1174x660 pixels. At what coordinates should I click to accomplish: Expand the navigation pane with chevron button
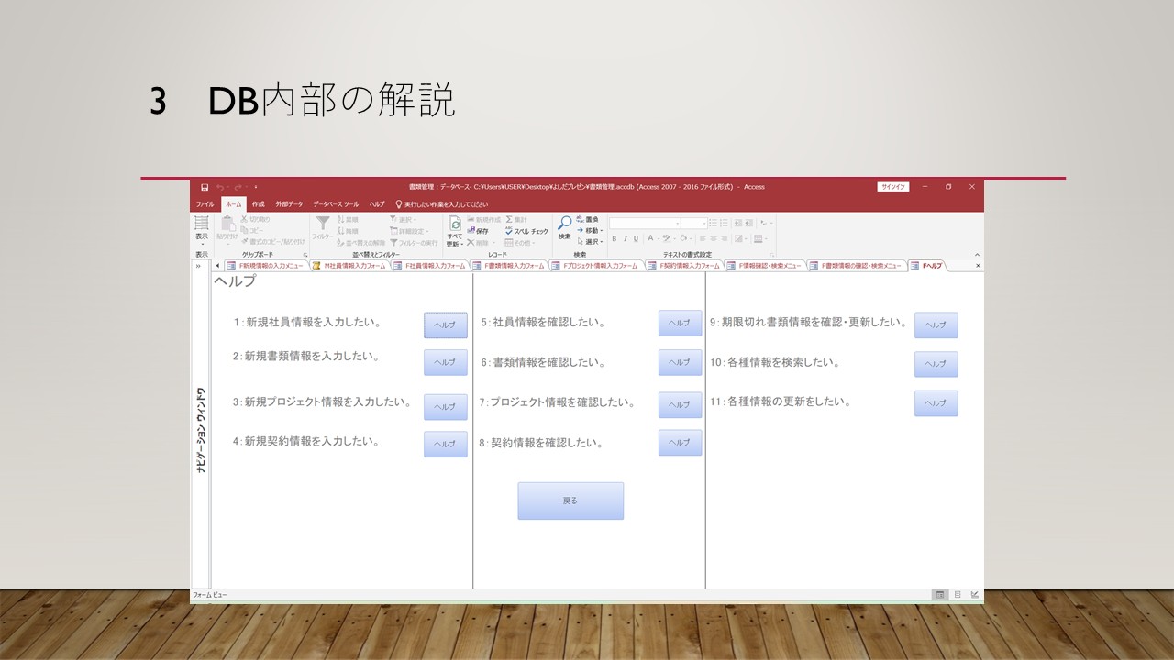click(x=198, y=266)
